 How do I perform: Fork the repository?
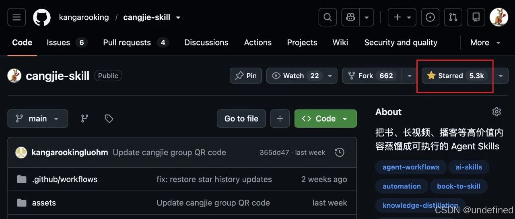372,76
